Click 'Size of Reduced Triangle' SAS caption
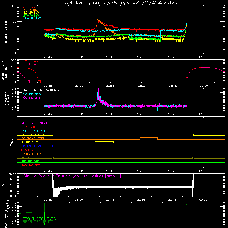 (72, 176)
